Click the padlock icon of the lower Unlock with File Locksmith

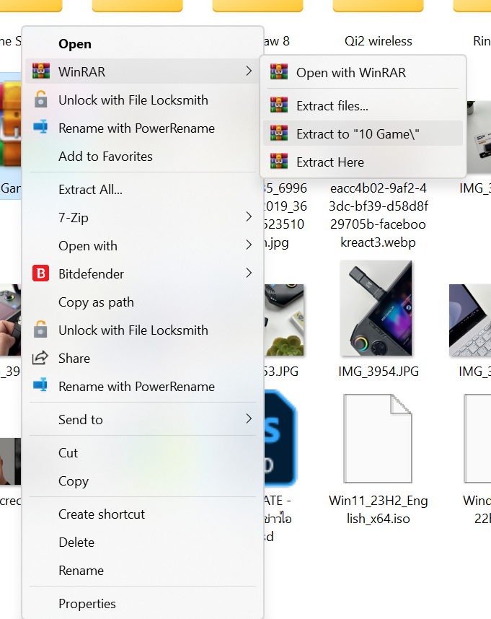coord(40,330)
